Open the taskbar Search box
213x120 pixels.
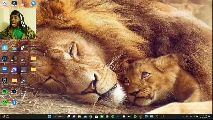click(59, 116)
